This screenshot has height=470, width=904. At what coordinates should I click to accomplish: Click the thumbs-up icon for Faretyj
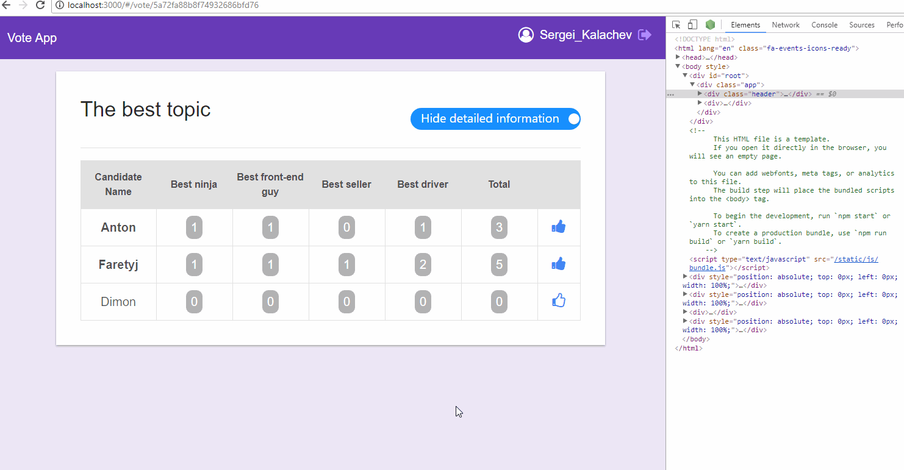(x=558, y=264)
